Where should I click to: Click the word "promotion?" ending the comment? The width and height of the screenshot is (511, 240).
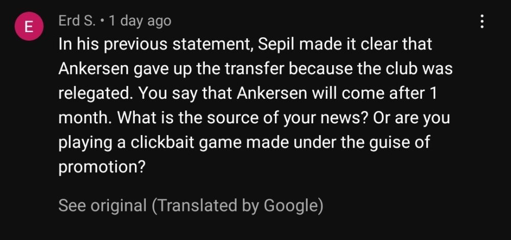(x=102, y=167)
